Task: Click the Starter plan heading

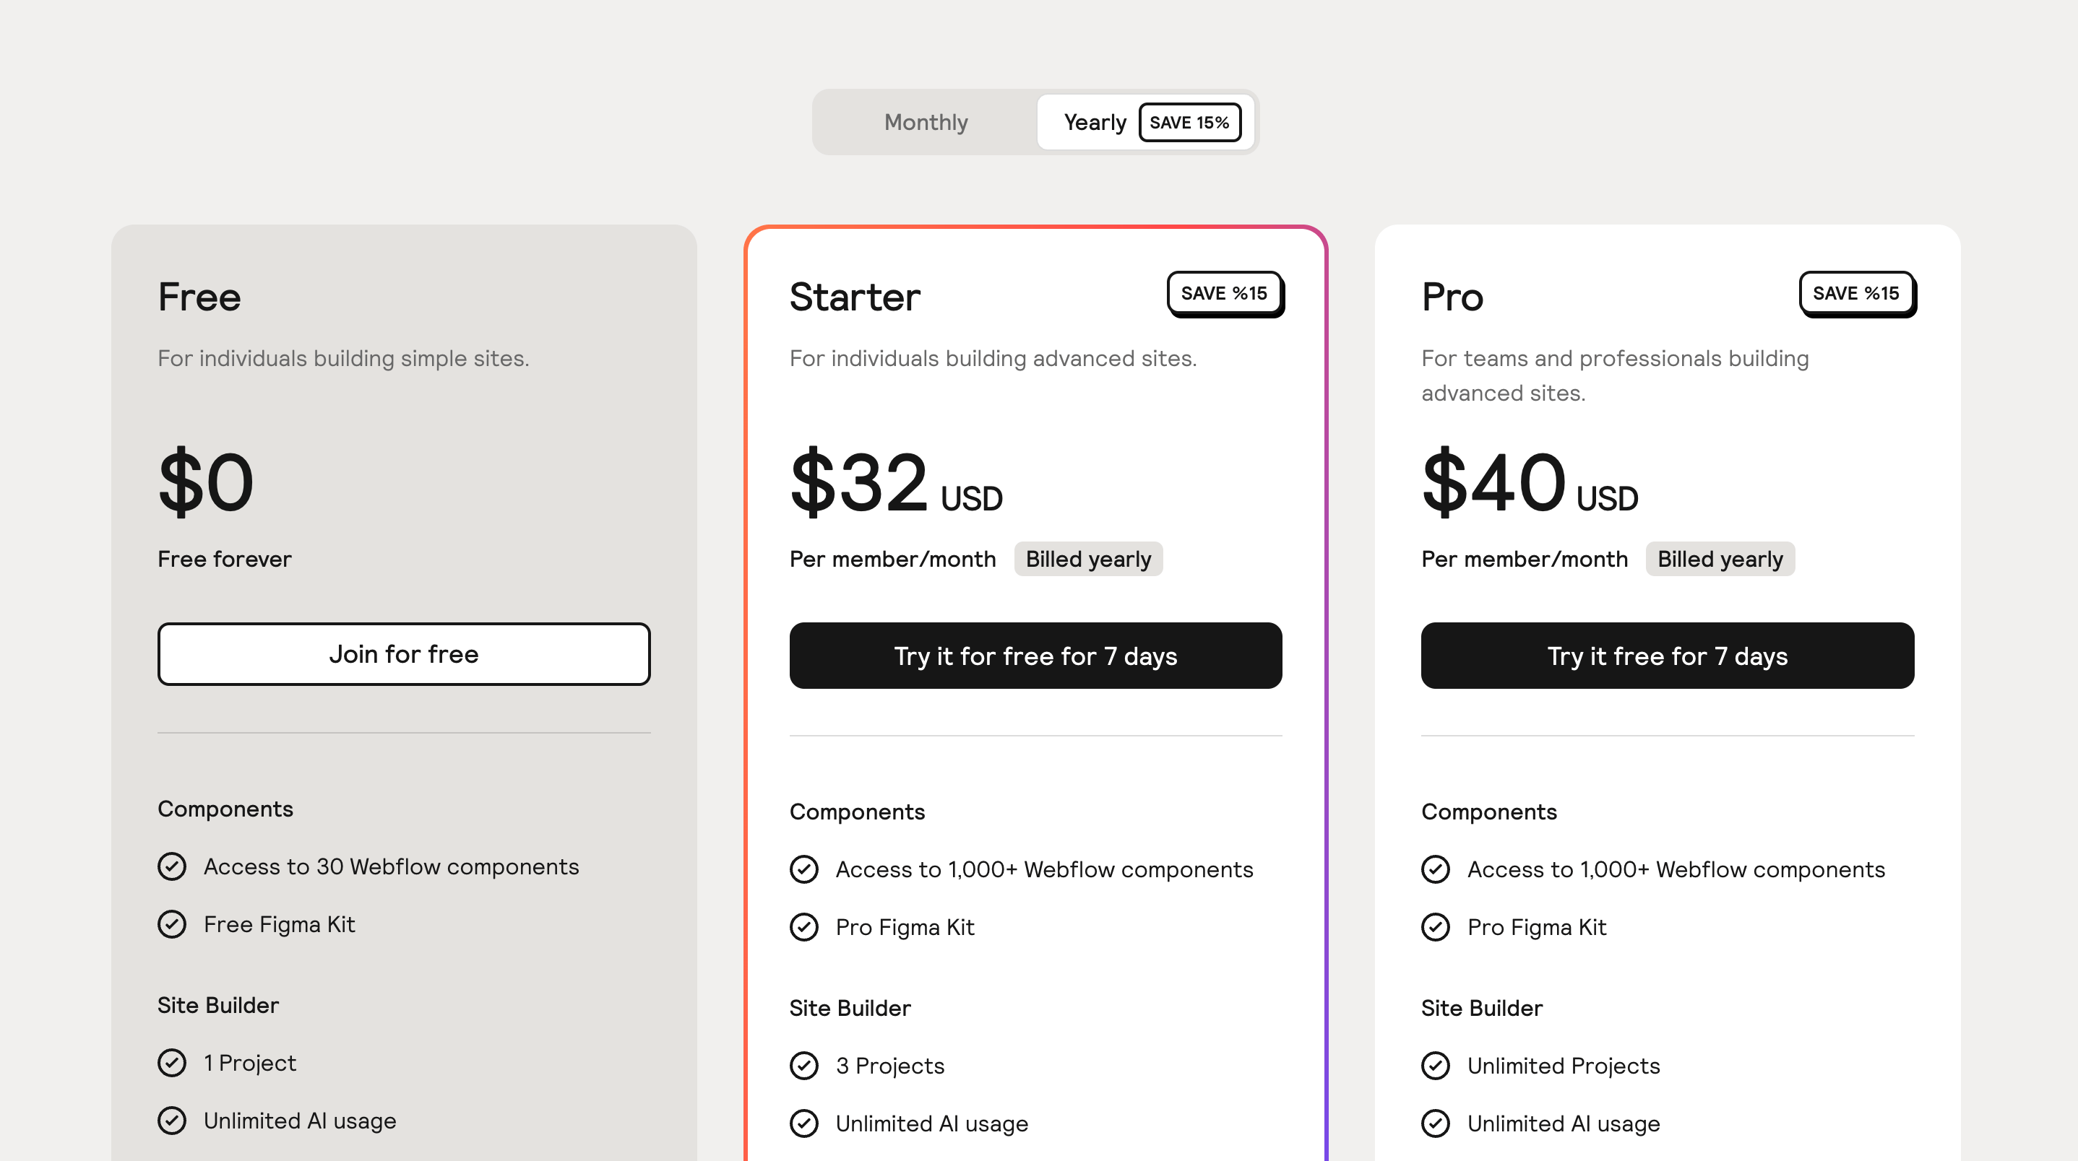Action: [x=854, y=297]
